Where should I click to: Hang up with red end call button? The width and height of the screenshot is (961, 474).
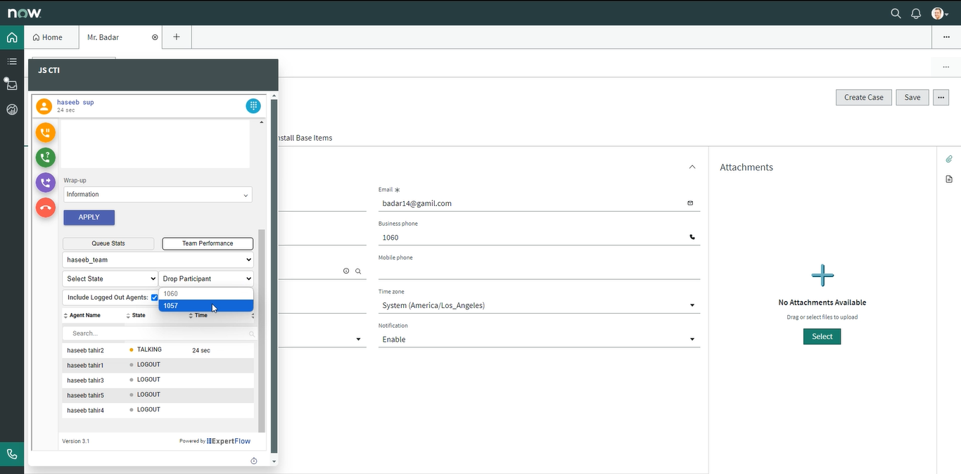(46, 207)
